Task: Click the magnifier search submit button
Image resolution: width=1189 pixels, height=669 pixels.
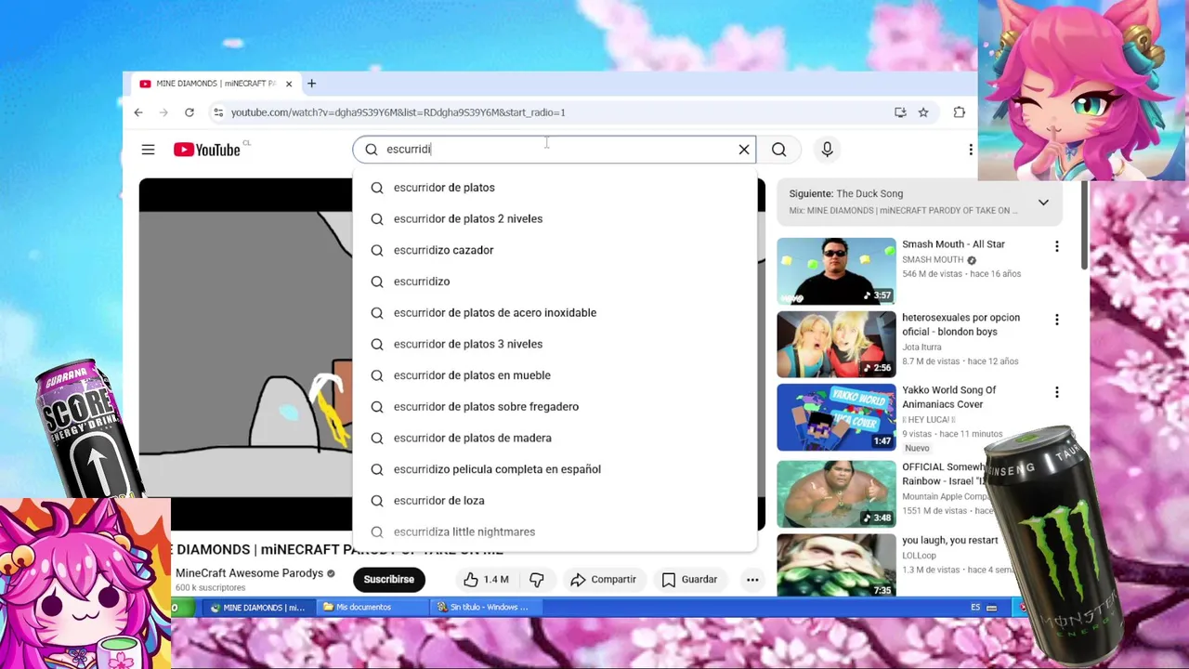Action: pyautogui.click(x=779, y=150)
